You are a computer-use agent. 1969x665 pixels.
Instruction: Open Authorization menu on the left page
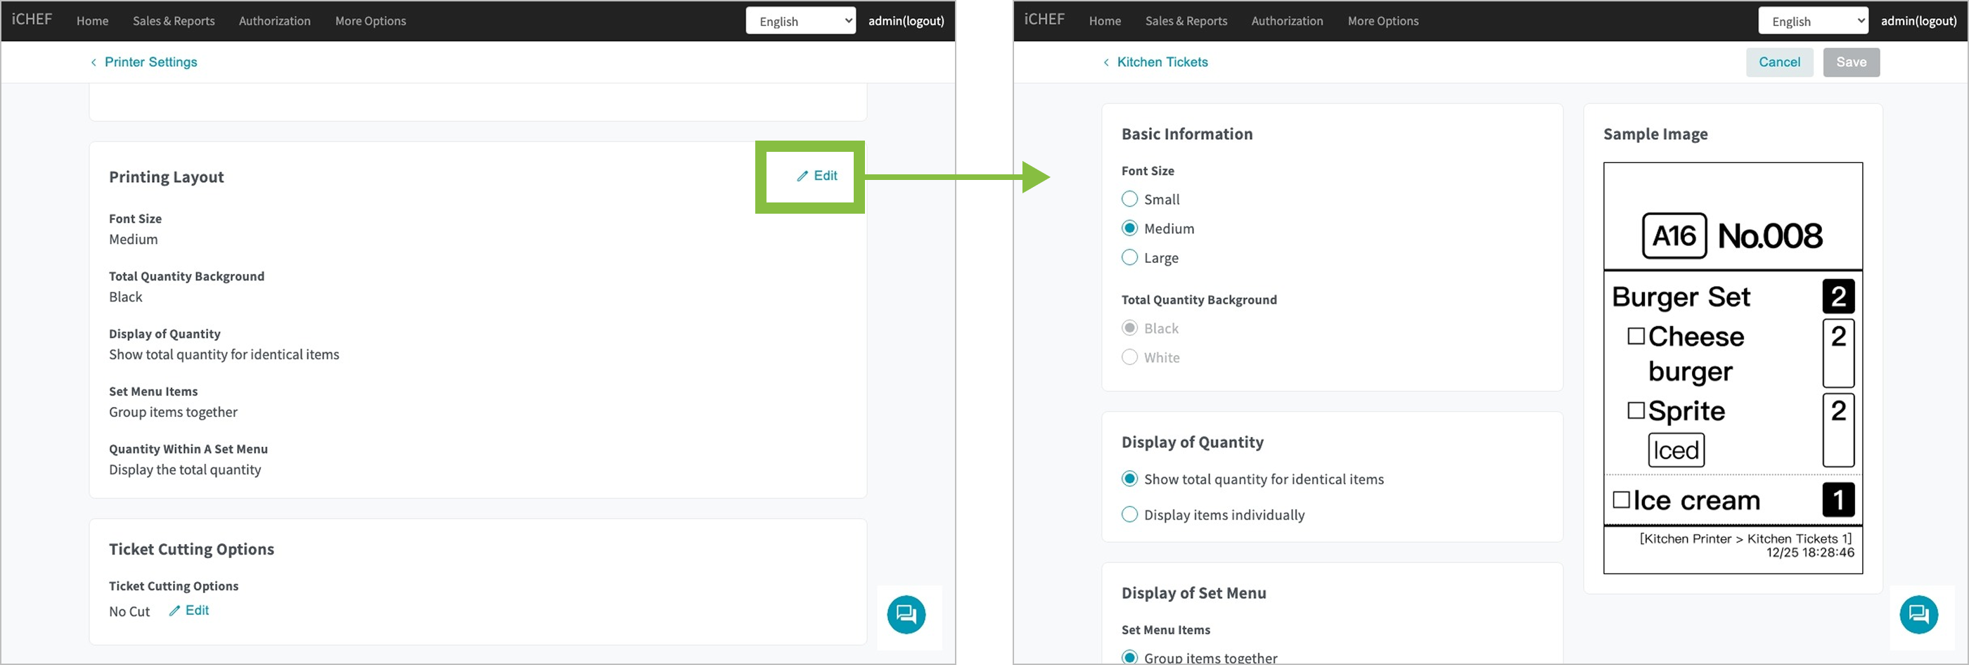[x=274, y=20]
